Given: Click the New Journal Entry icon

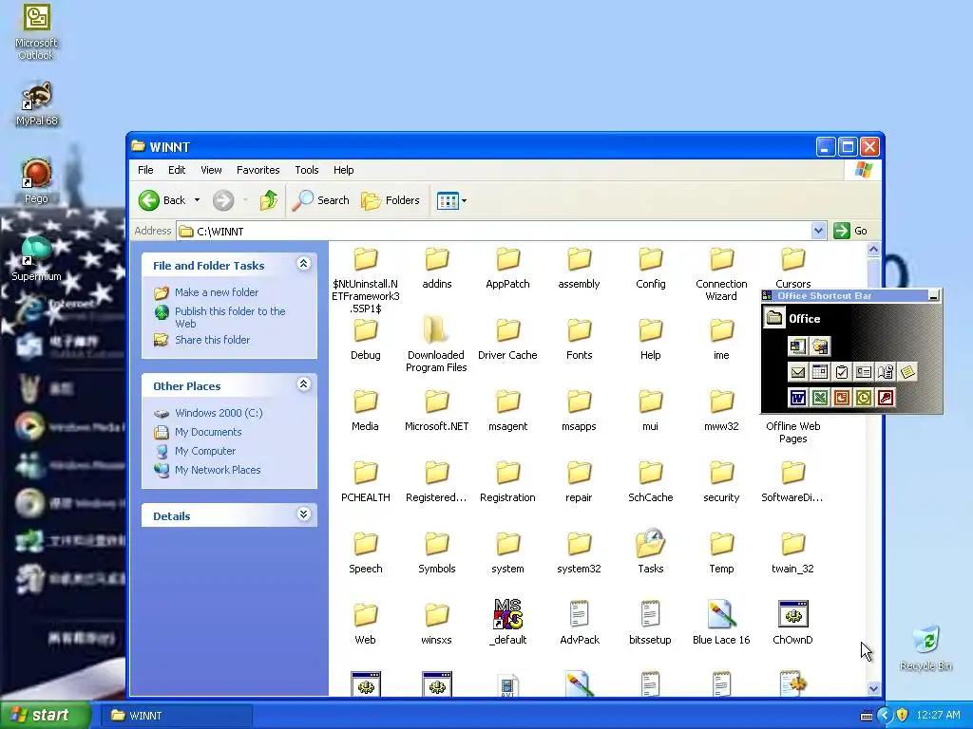Looking at the screenshot, I should tap(886, 372).
